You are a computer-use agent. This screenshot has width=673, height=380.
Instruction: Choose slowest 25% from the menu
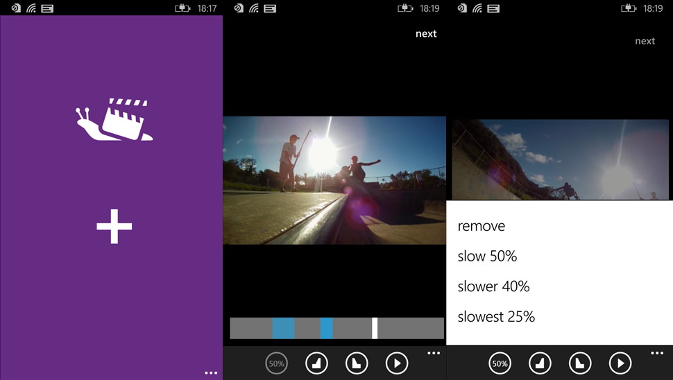(x=496, y=316)
